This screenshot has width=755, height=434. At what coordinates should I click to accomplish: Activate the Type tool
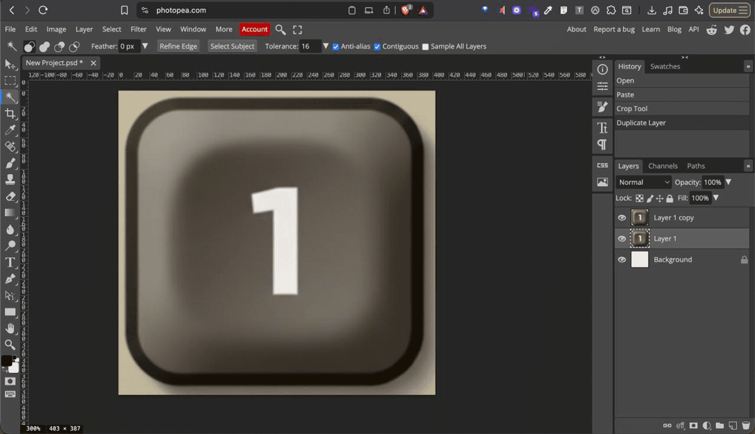point(11,262)
